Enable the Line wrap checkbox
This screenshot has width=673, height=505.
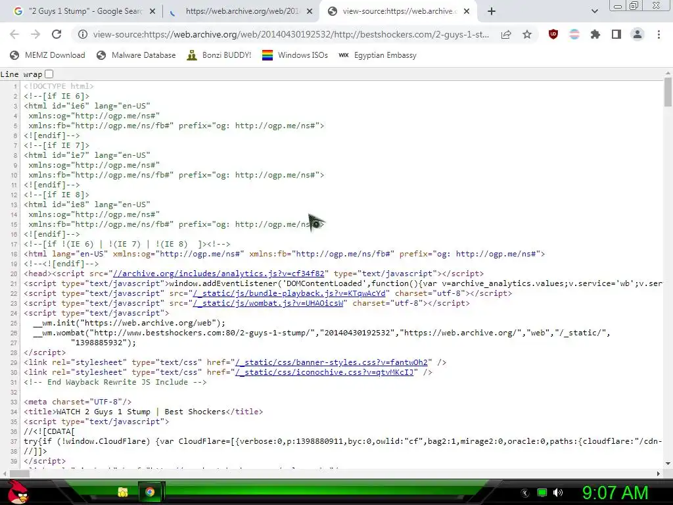point(49,74)
